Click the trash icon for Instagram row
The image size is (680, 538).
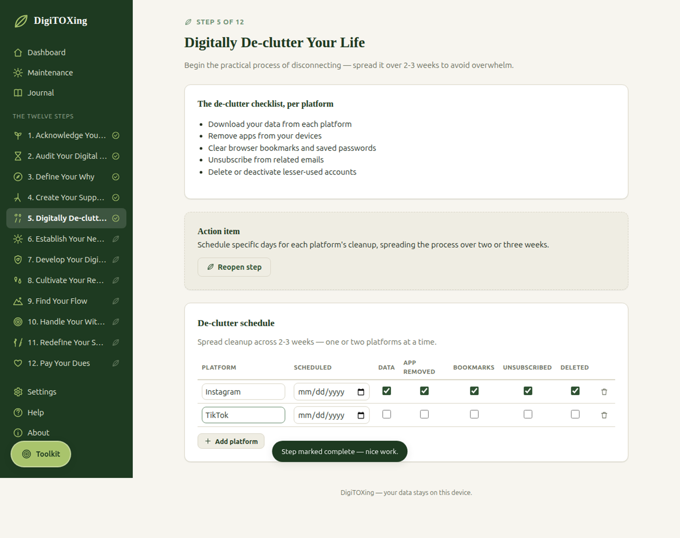click(x=604, y=392)
